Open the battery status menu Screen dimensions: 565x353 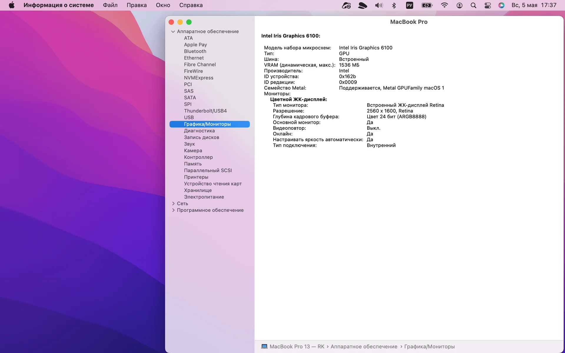coord(427,5)
